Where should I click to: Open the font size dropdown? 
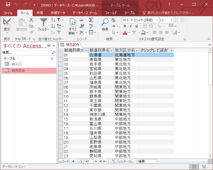[x=172, y=20]
